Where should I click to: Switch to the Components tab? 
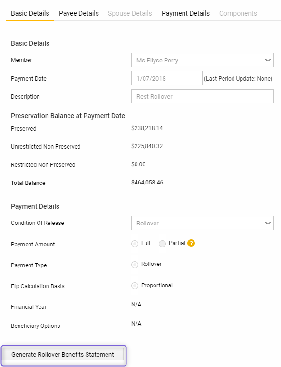pos(238,13)
